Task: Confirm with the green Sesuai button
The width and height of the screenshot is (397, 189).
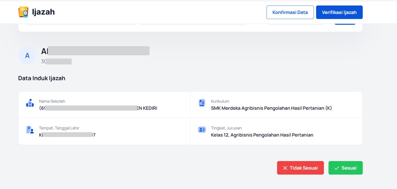Action: tap(345, 168)
